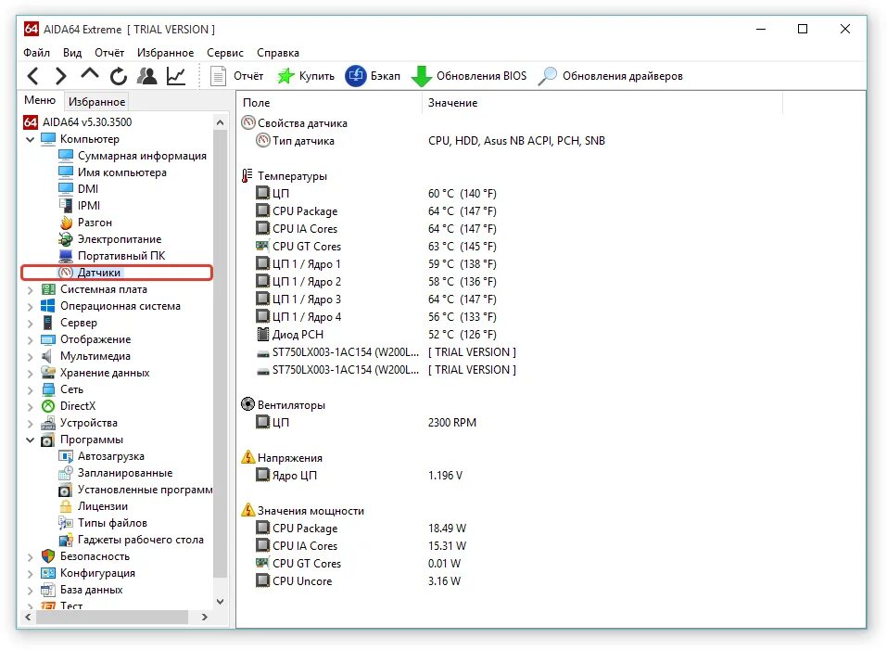Screen dimensions: 887x650
Task: Expand the Операционная система node
Action: point(30,307)
